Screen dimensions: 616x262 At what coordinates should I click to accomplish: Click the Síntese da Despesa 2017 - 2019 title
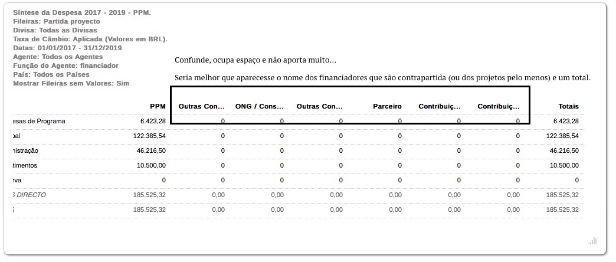coord(81,12)
